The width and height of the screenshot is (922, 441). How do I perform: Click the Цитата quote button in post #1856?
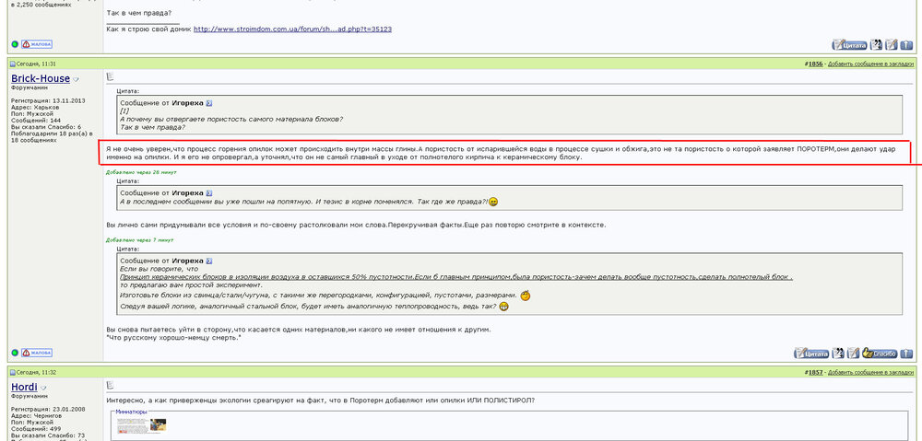[812, 354]
